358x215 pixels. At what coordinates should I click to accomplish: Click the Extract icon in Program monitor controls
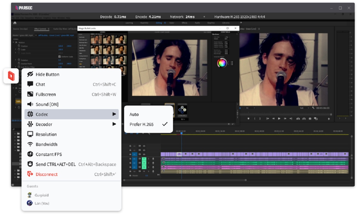(x=304, y=118)
